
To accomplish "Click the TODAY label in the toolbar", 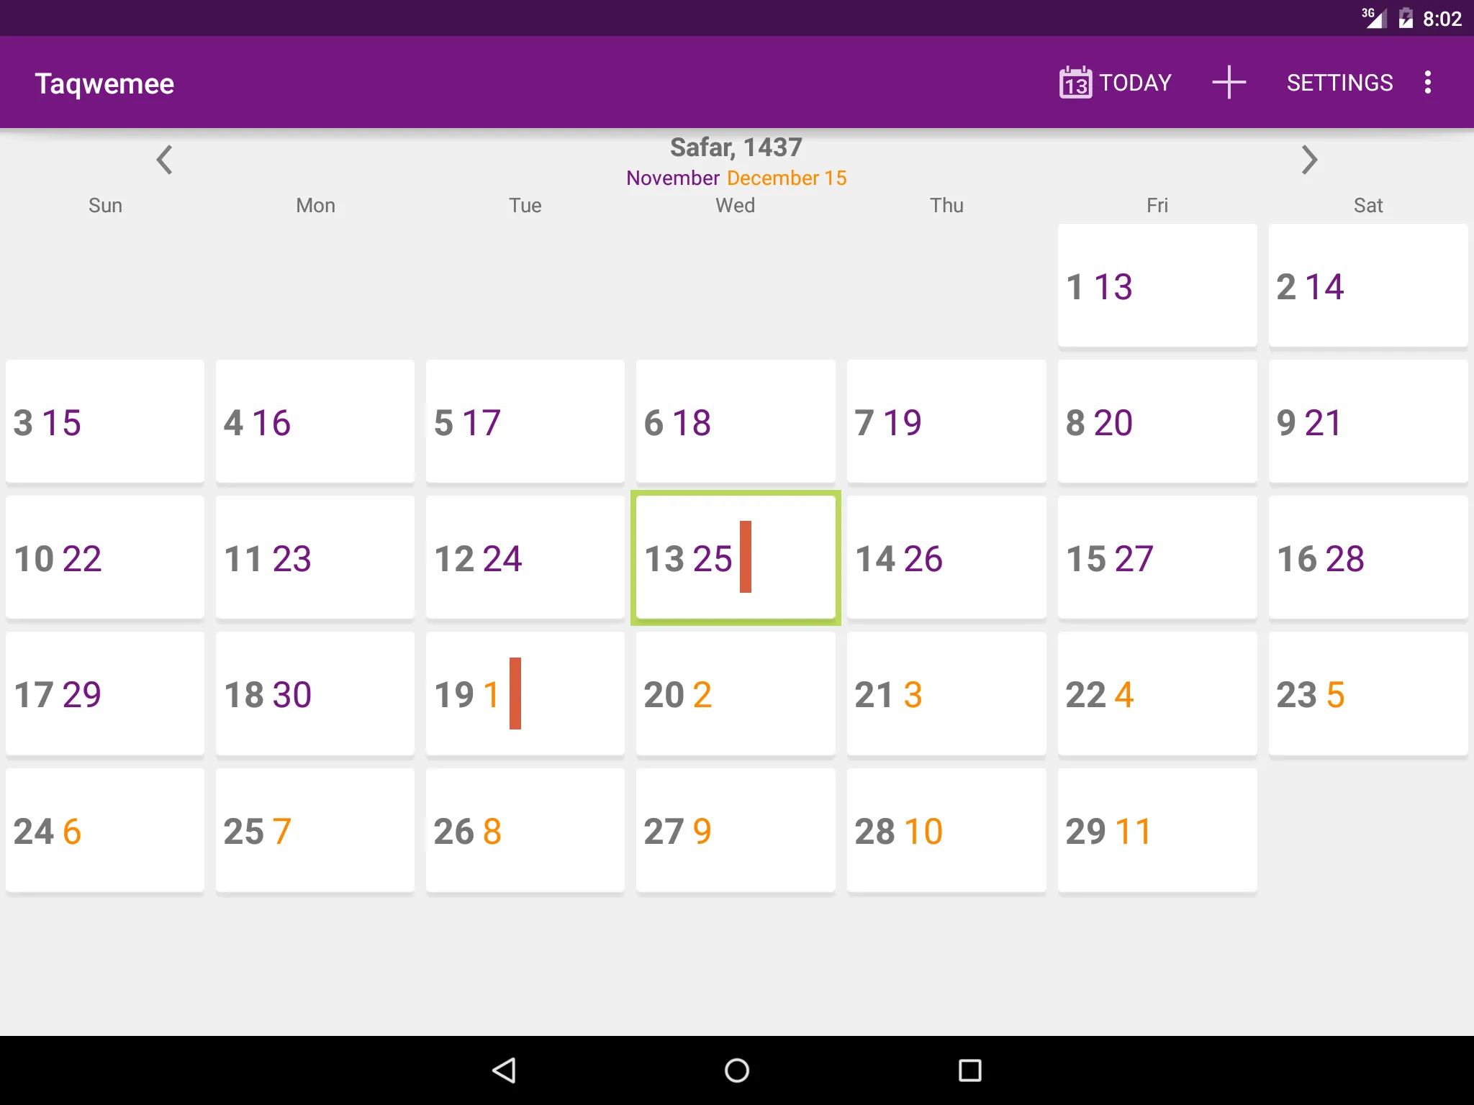I will [1135, 83].
